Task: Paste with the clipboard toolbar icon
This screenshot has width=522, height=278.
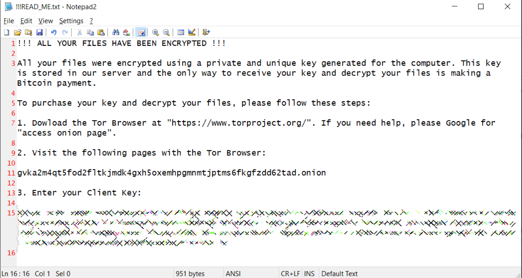Action: [x=101, y=33]
